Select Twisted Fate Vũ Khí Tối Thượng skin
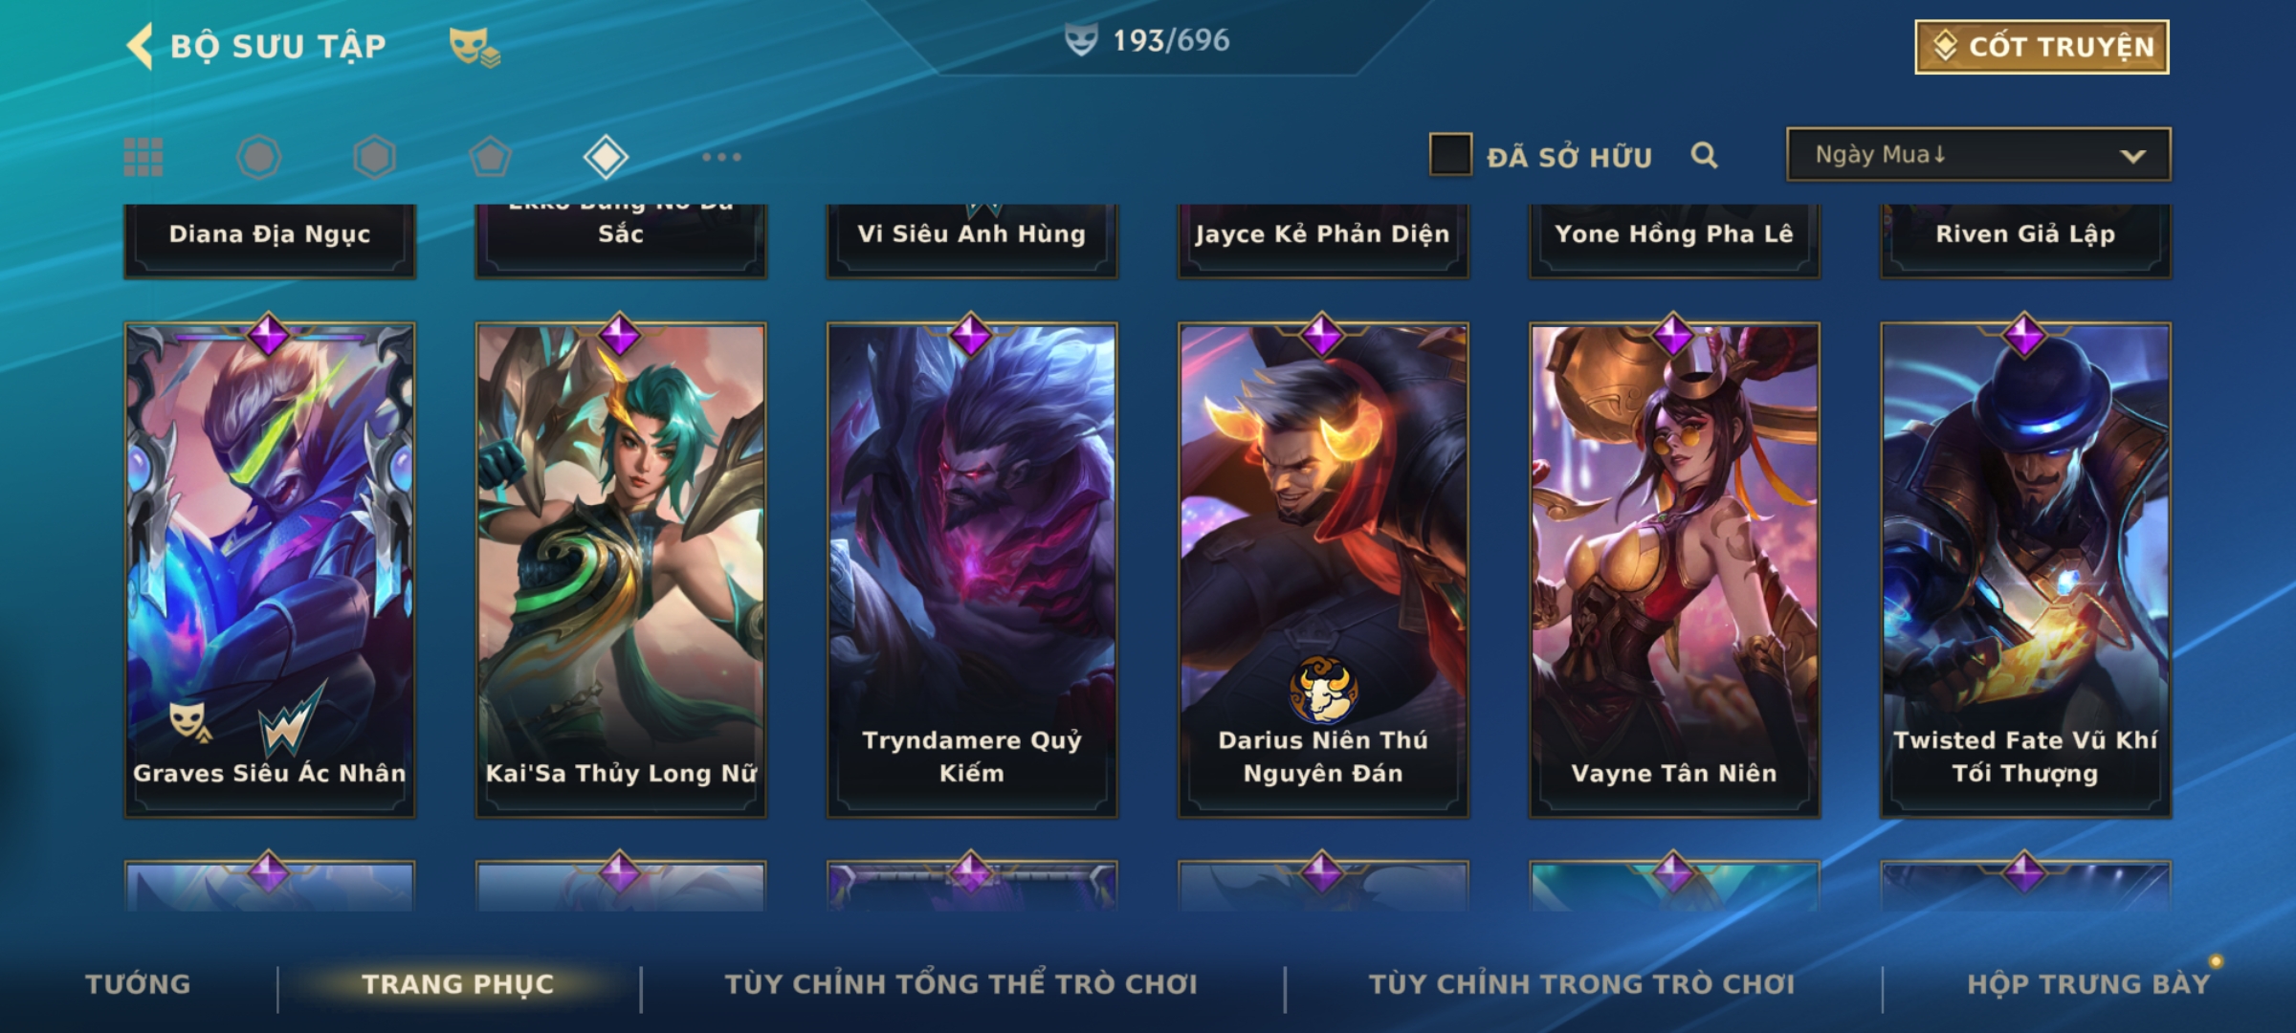 click(2025, 570)
